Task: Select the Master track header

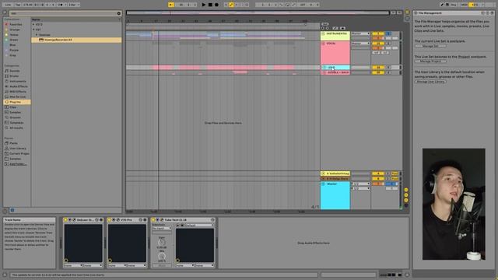Action: (x=335, y=195)
